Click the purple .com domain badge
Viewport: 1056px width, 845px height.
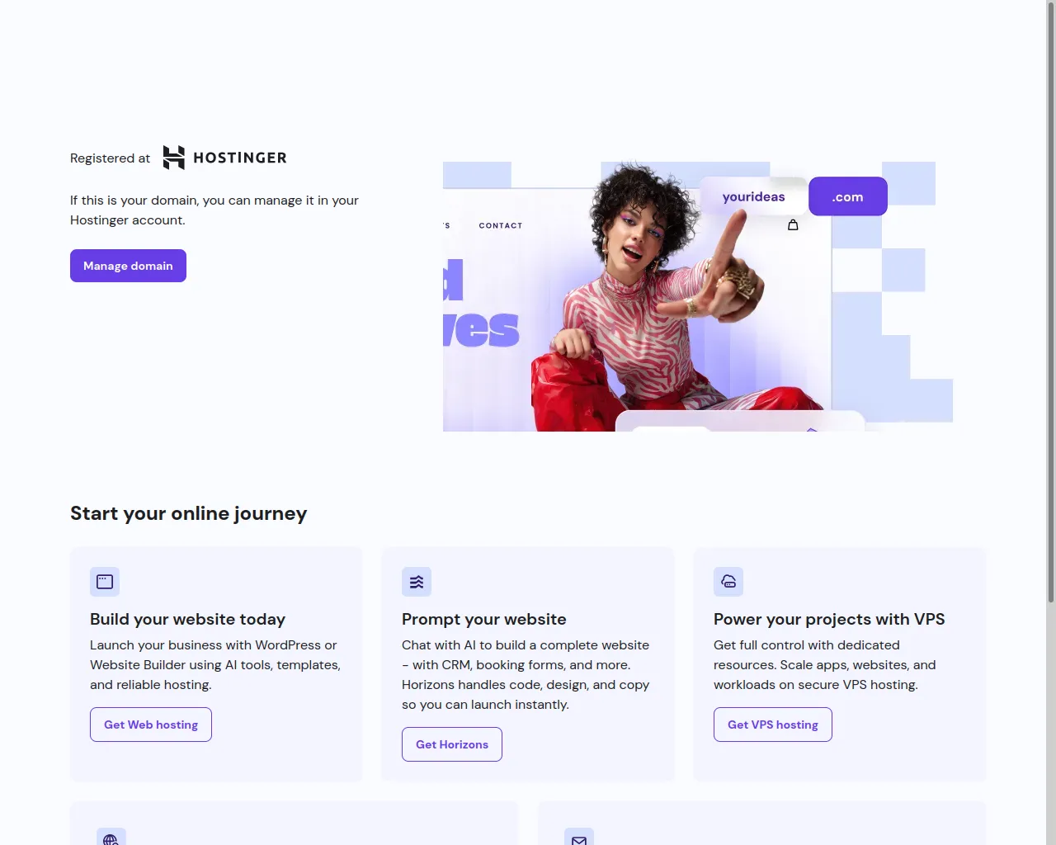point(848,196)
